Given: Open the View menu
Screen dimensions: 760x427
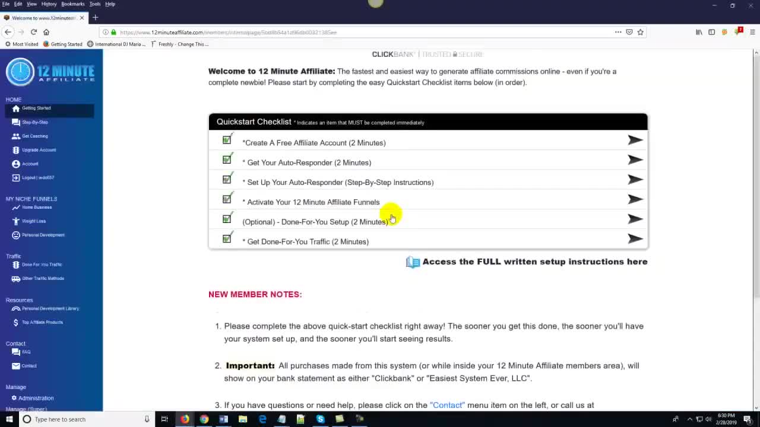Looking at the screenshot, I should tap(31, 4).
